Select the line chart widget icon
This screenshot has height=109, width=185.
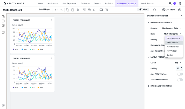pos(3,16)
